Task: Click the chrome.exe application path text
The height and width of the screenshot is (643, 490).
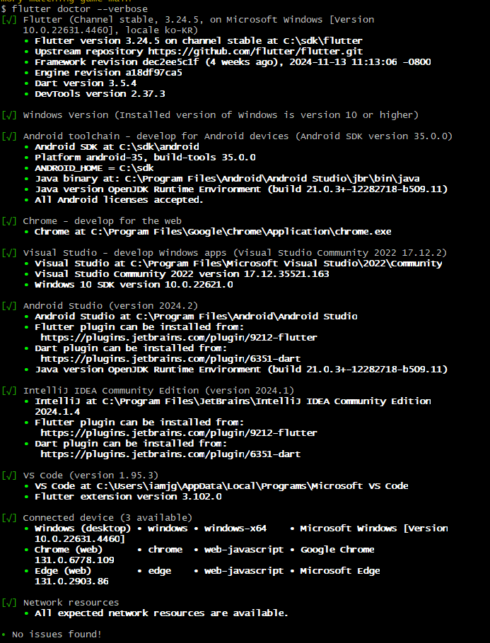Action: coord(241,232)
